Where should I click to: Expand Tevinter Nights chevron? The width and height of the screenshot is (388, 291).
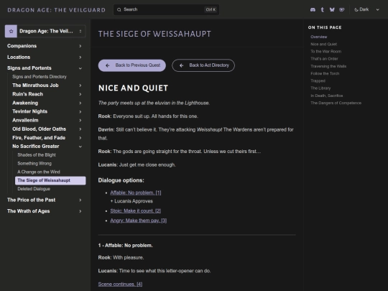(80, 111)
